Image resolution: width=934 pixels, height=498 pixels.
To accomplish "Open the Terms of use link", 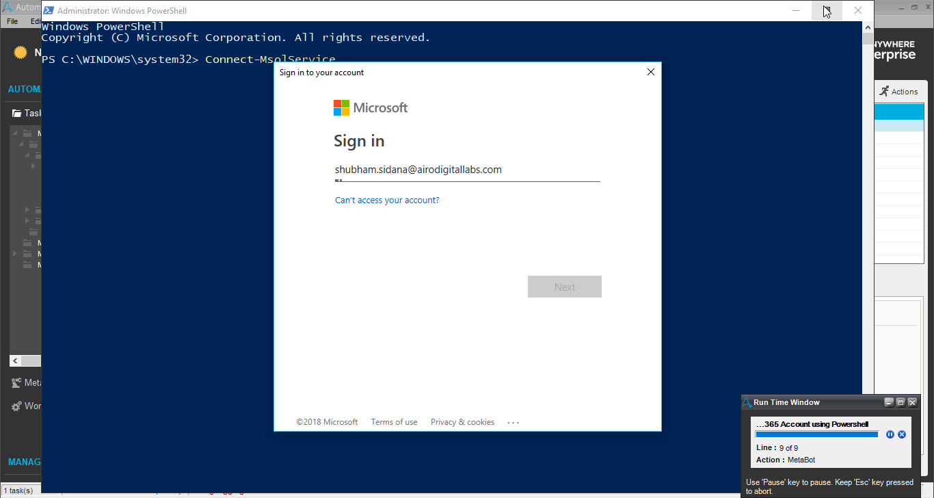I will [x=394, y=422].
